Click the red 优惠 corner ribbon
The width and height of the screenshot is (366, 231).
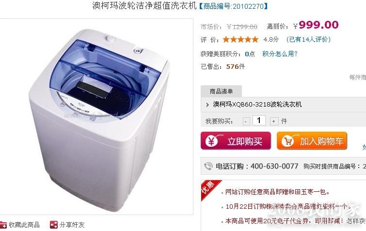tap(209, 188)
